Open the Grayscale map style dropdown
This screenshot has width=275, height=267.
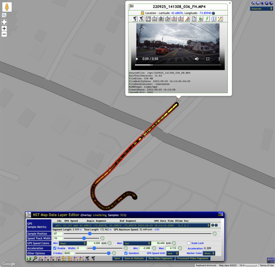[x=261, y=8]
